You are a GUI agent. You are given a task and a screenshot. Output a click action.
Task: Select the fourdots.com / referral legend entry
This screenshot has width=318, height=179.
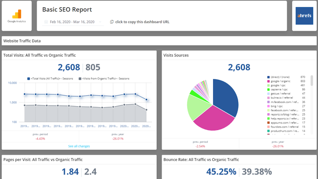pos(286,127)
